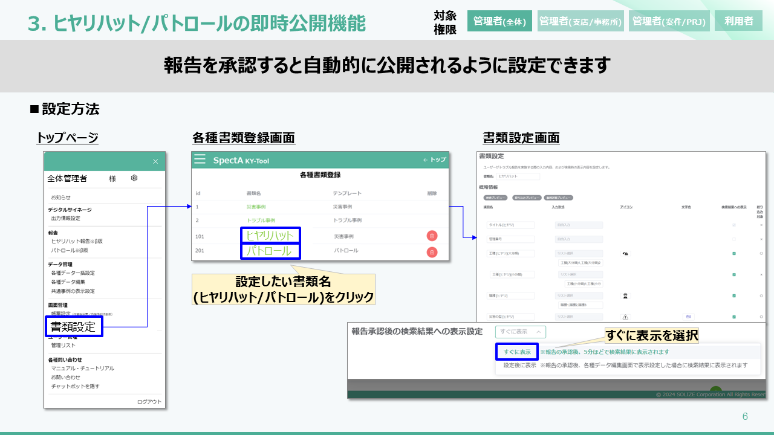The height and width of the screenshot is (435, 774).
Task: Click the ヒヤリハット document name link
Action: pos(270,235)
